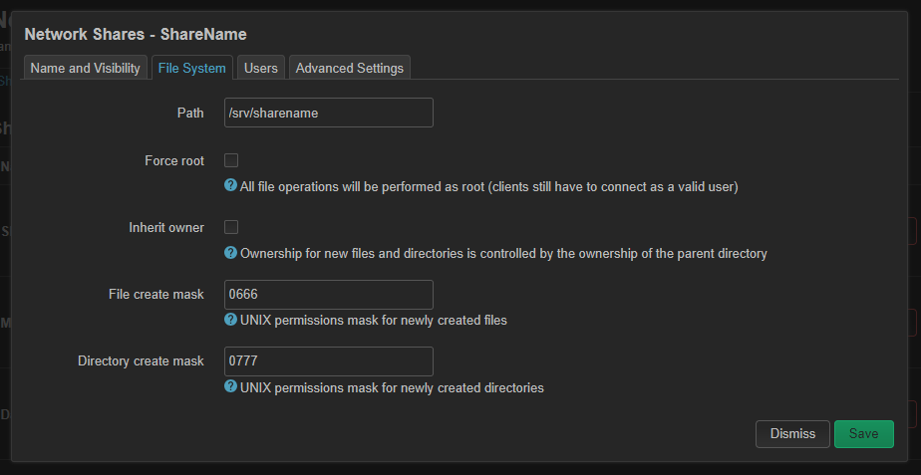Save the share settings

[863, 433]
